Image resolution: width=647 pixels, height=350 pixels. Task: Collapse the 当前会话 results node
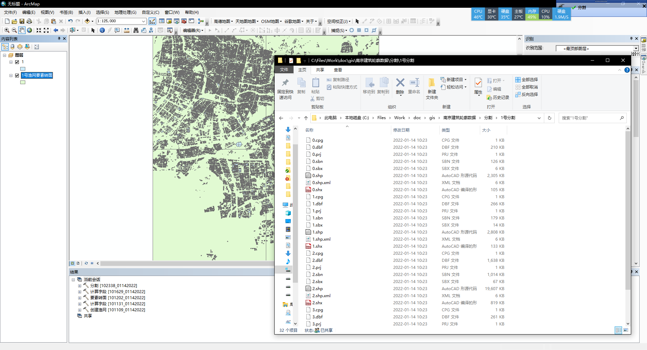[x=73, y=280]
